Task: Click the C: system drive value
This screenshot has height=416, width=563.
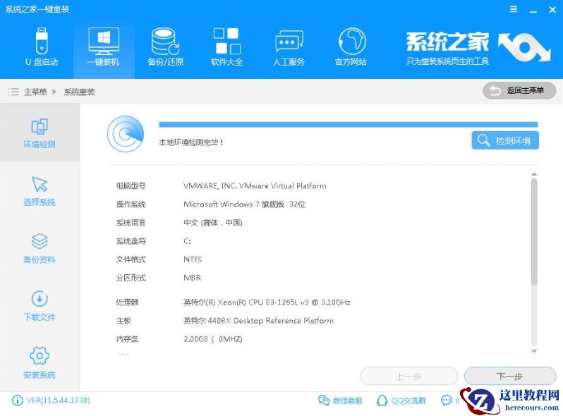Action: coord(187,241)
